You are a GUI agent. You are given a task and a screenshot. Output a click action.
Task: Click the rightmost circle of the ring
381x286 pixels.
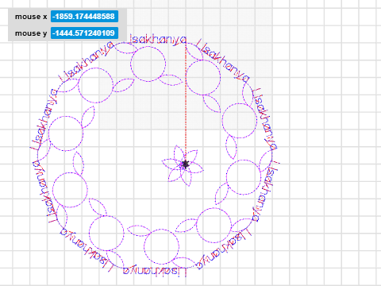tap(244, 177)
